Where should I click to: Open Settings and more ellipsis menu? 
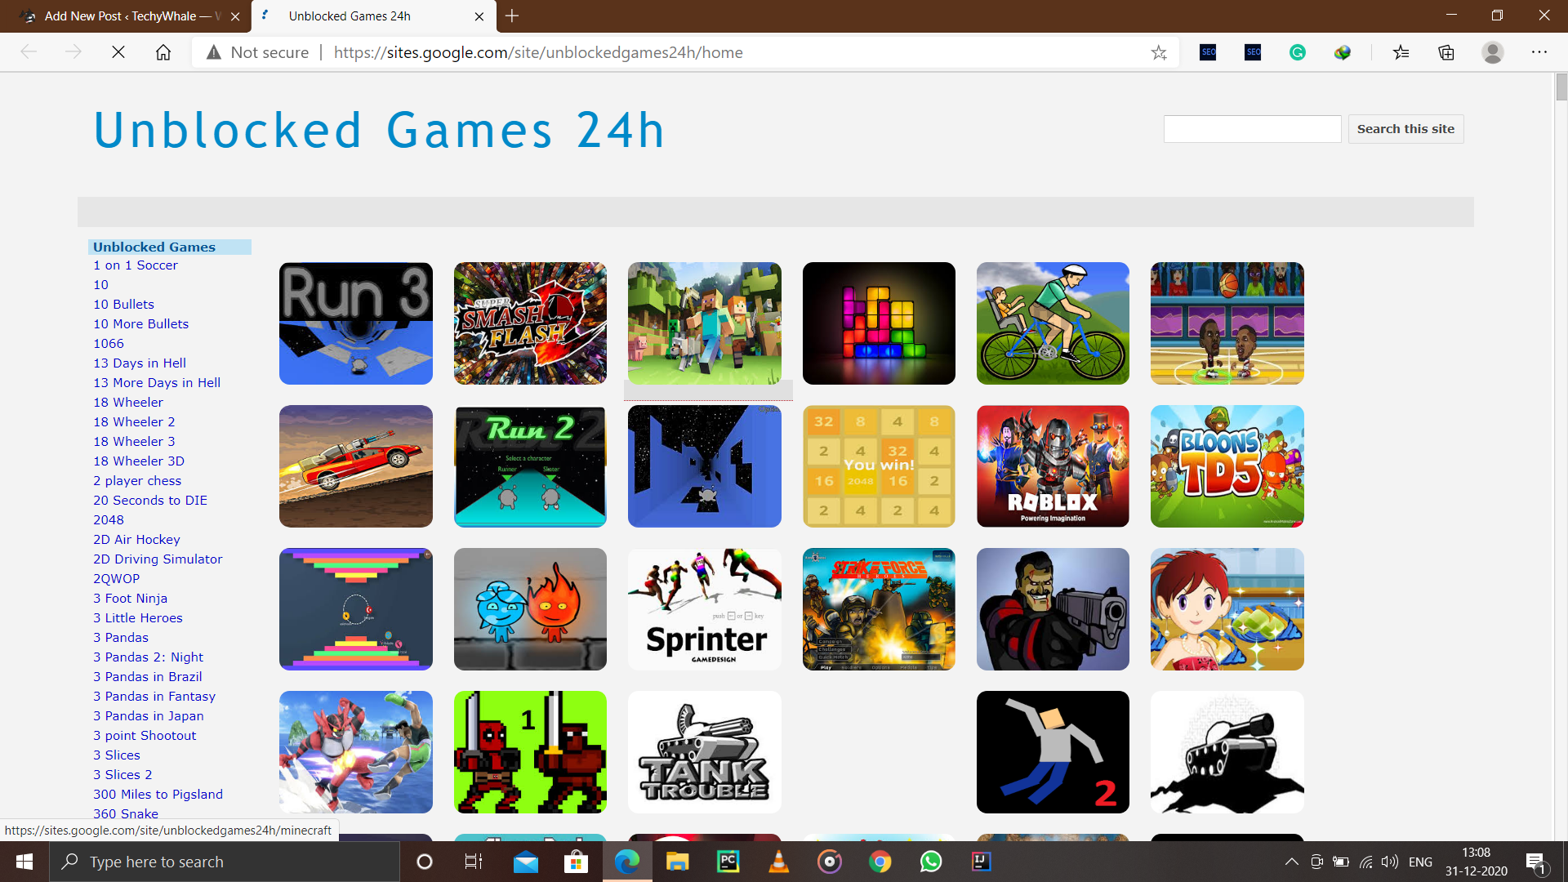tap(1539, 52)
